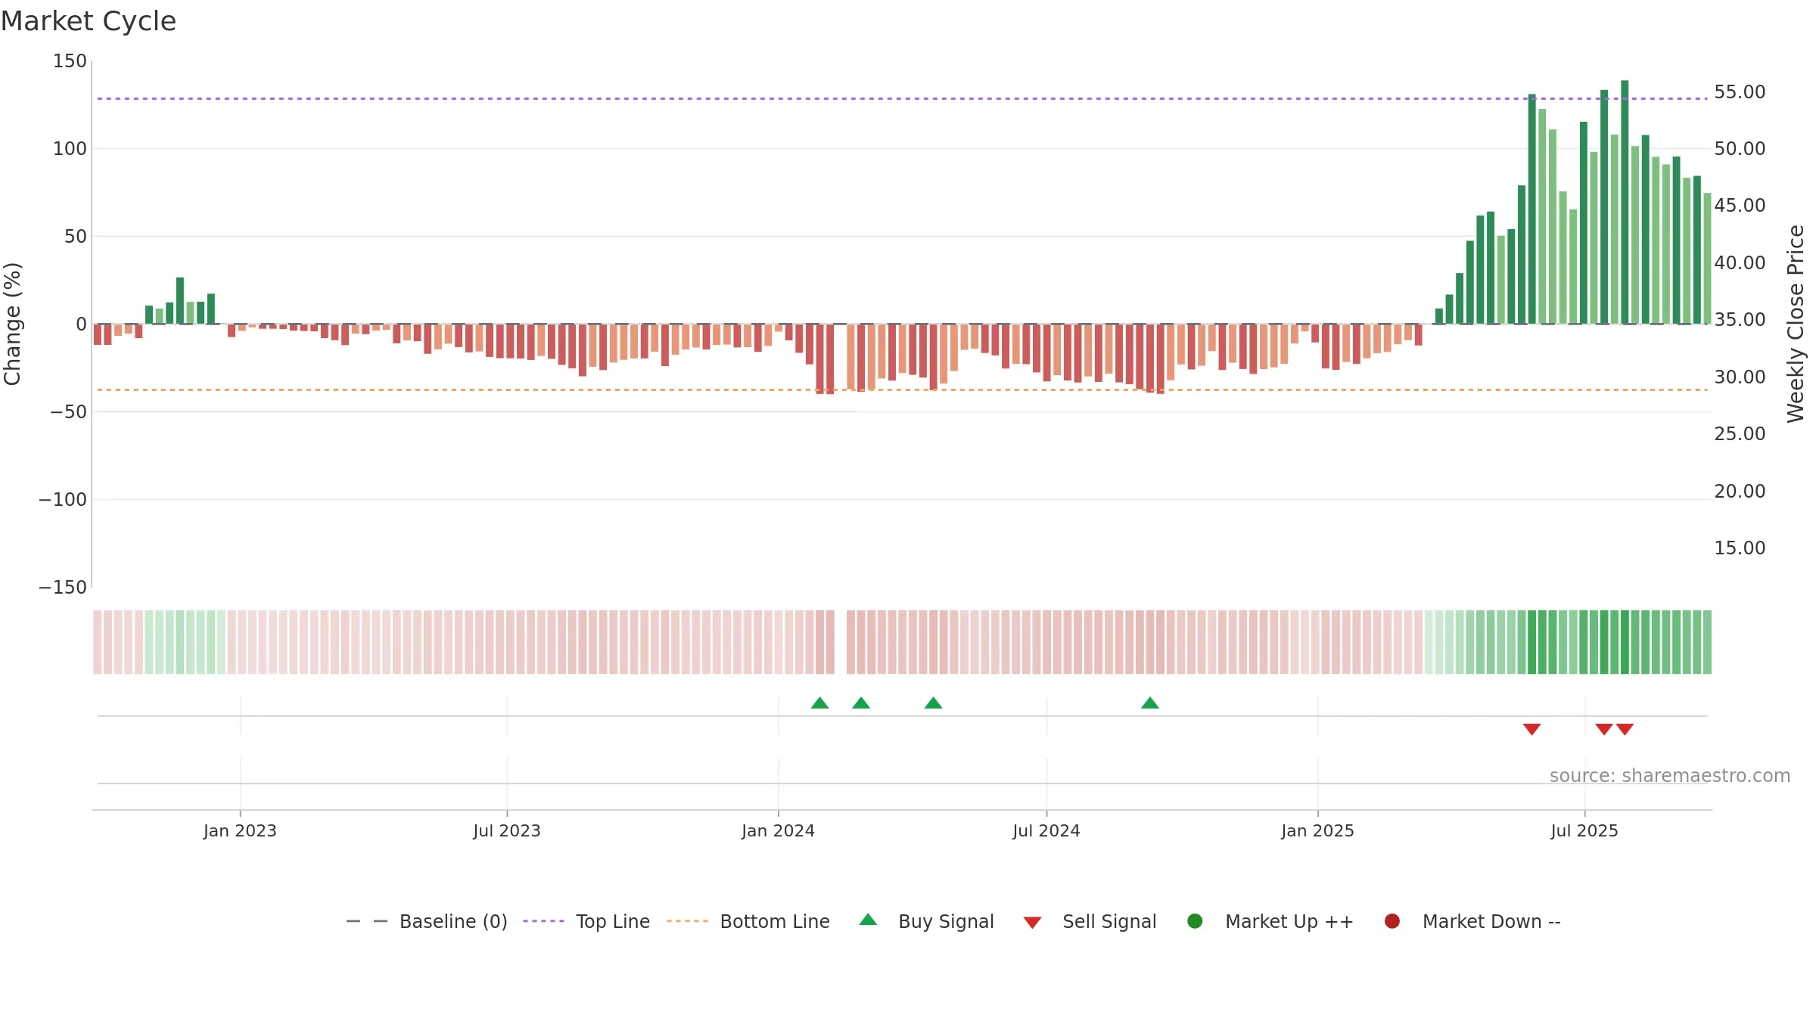Click the grey dashed Baseline sample in legend
1816x1021 pixels.
click(x=367, y=921)
